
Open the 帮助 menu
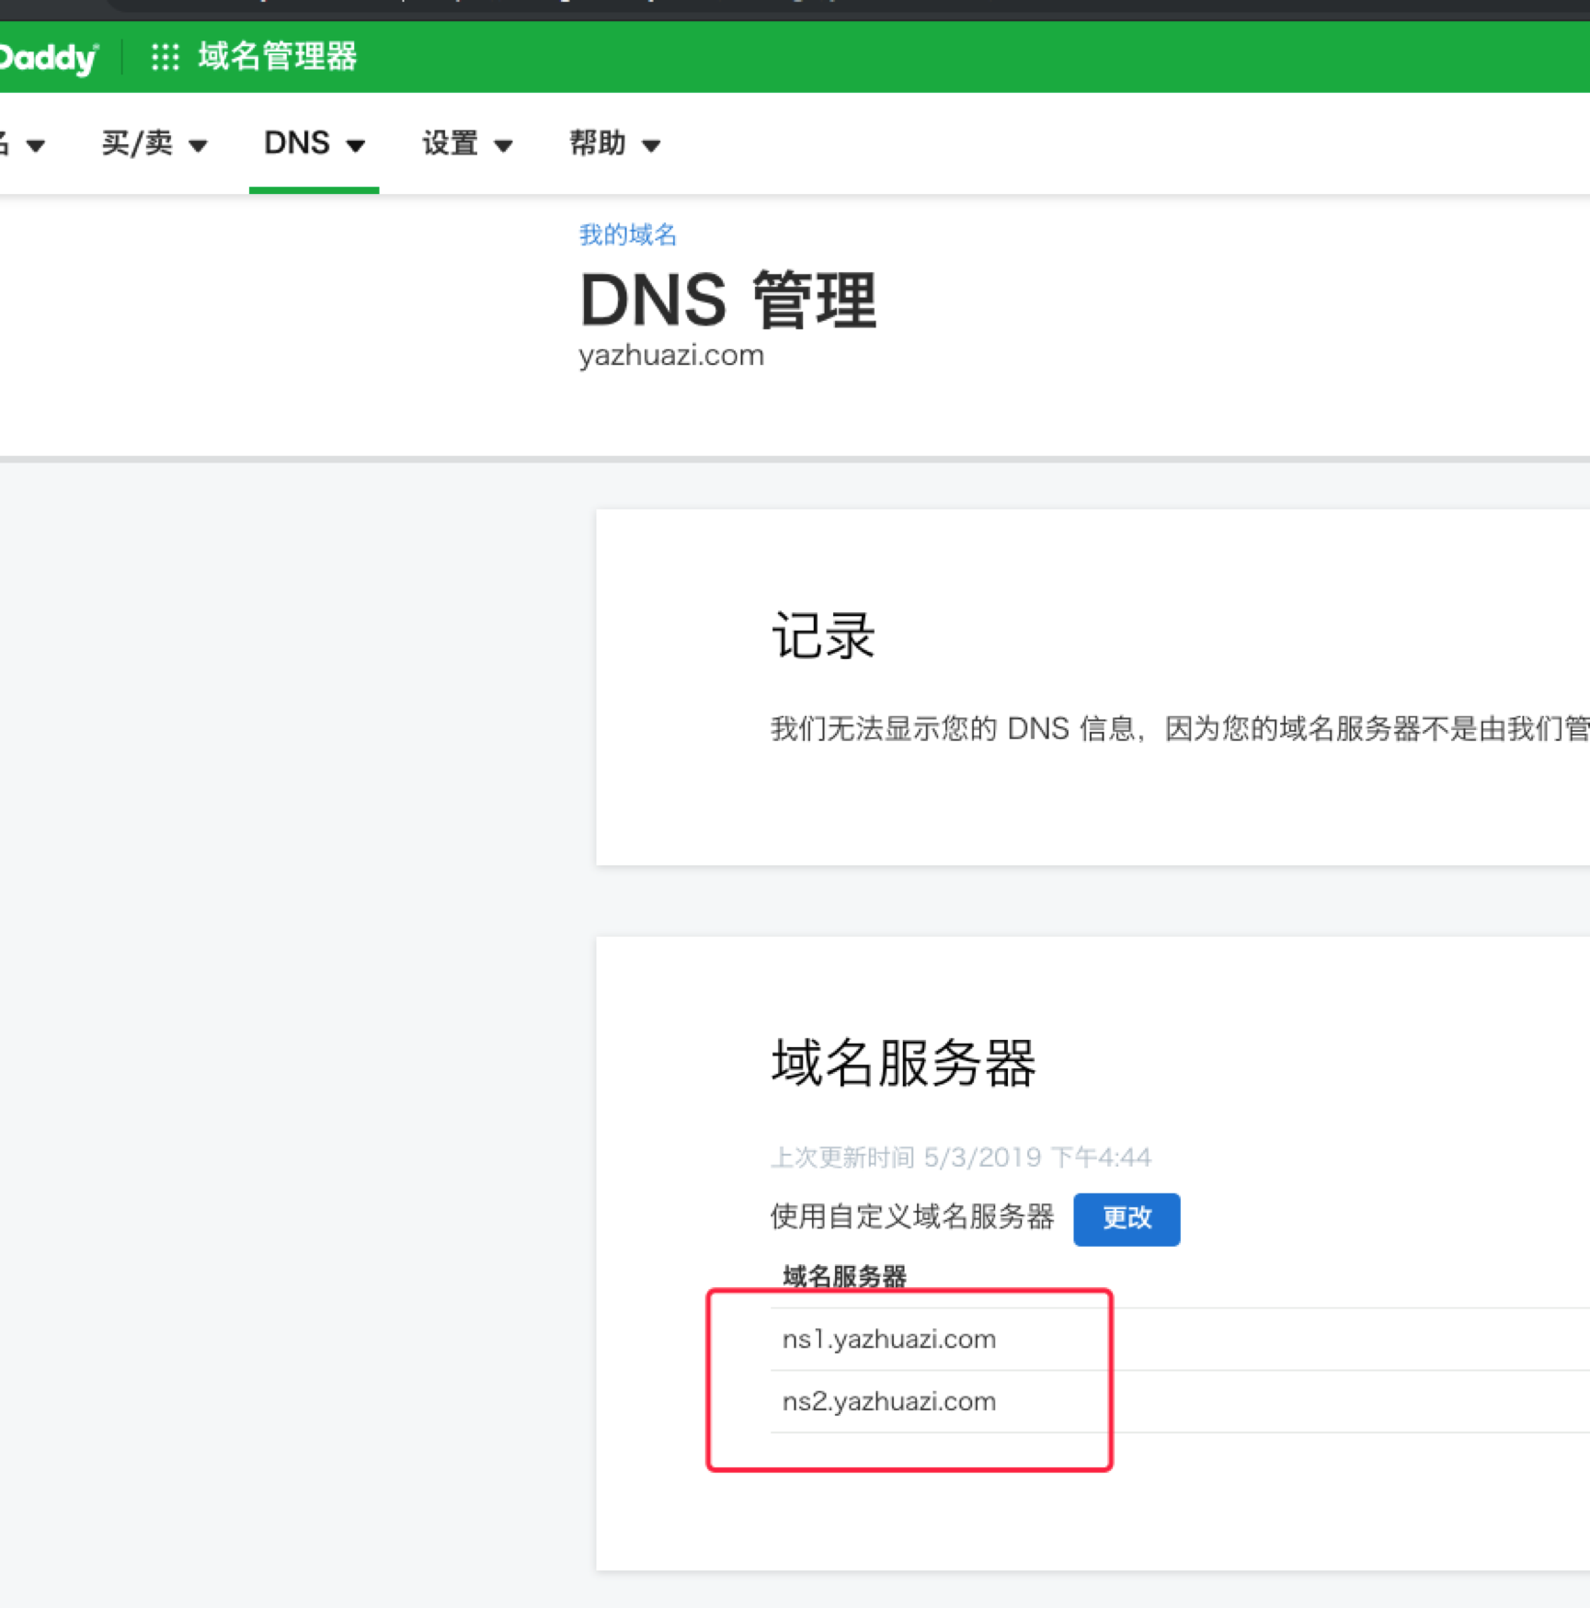point(597,143)
